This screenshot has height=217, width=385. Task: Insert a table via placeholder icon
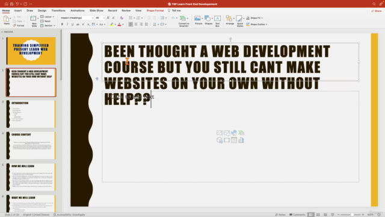point(234,140)
